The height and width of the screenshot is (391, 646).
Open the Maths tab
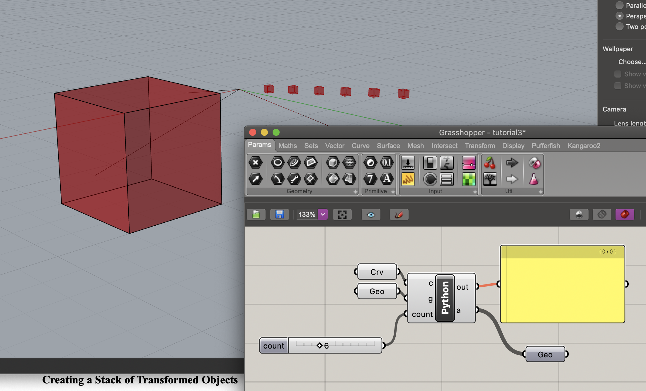(287, 146)
